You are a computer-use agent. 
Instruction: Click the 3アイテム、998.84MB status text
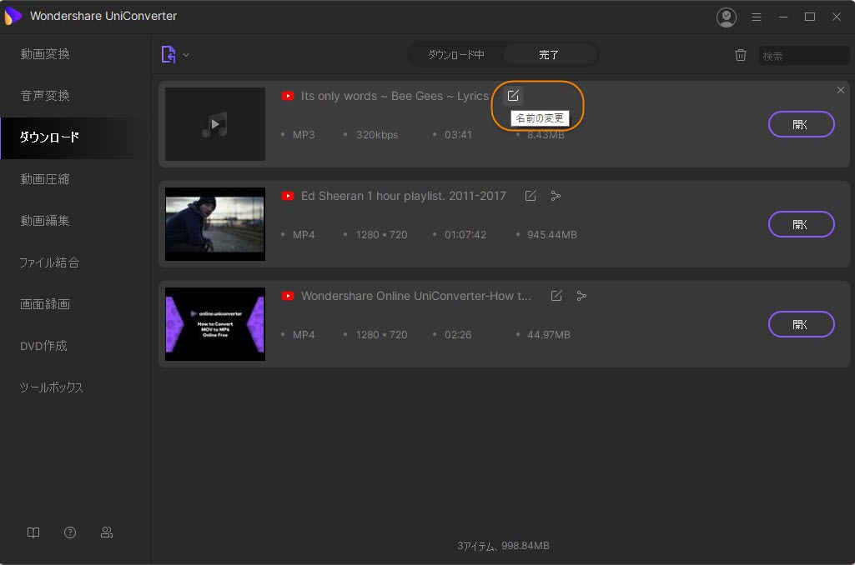[503, 546]
